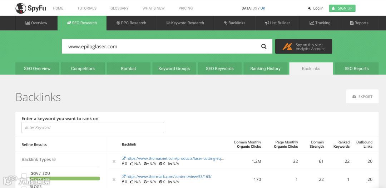Click LinkedIn icon in thomasnet row
The image size is (386, 188).
pos(170,164)
